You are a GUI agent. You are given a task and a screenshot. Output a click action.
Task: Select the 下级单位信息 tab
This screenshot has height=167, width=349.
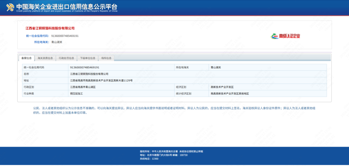pyautogui.click(x=88, y=58)
